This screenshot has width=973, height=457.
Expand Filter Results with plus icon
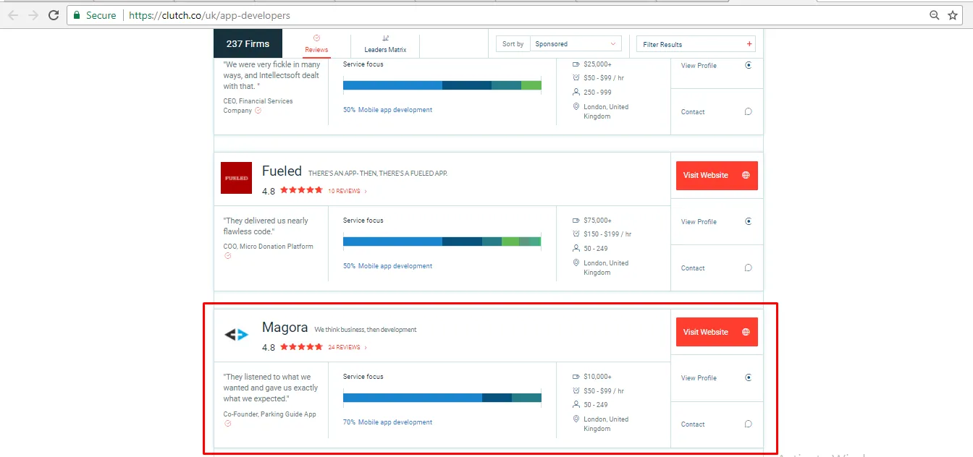click(749, 44)
